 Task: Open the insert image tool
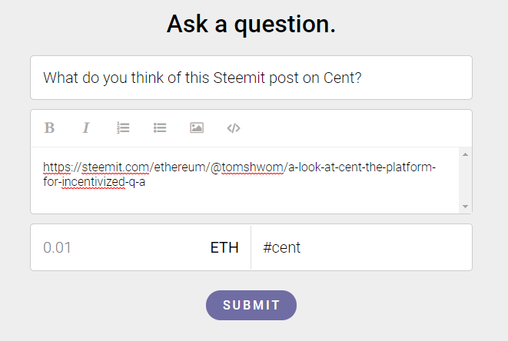[197, 128]
